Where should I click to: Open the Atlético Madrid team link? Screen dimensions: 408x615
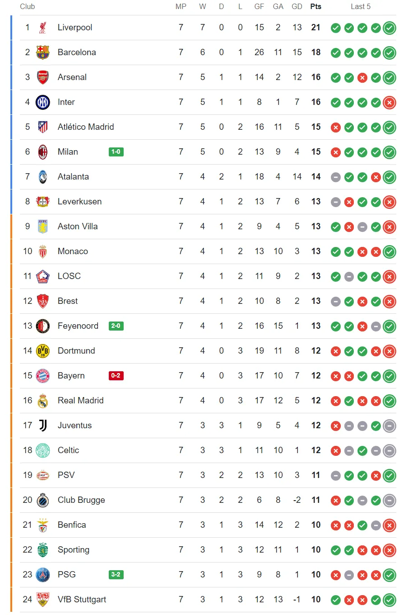click(86, 127)
